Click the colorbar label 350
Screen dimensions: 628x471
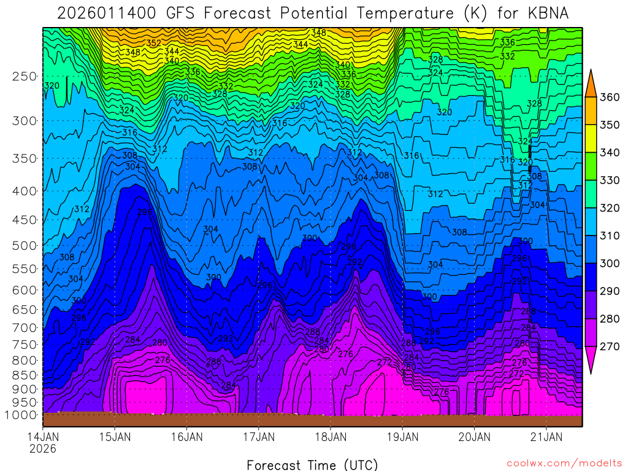pos(610,125)
